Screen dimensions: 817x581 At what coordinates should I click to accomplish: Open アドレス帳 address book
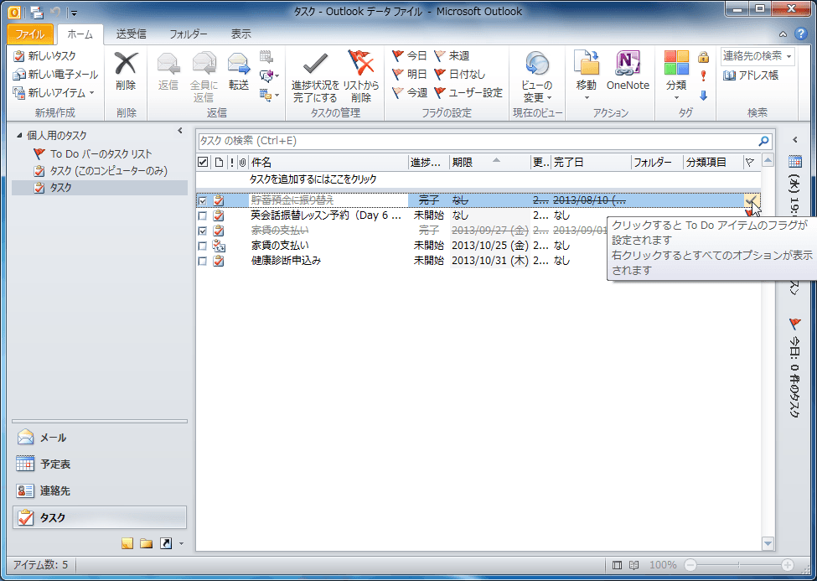[x=751, y=75]
